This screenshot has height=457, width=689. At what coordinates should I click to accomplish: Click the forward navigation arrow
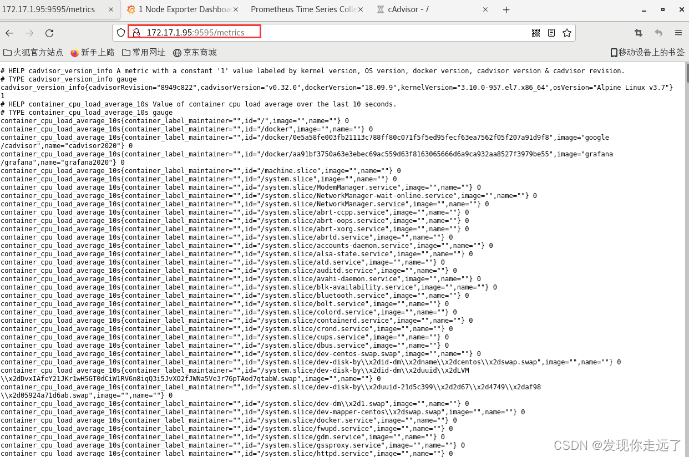(29, 33)
